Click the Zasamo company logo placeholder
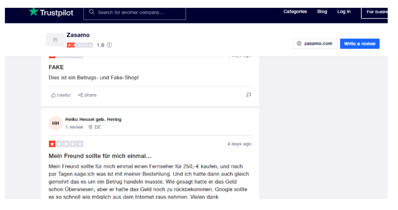Image resolution: width=398 pixels, height=210 pixels. coord(55,40)
